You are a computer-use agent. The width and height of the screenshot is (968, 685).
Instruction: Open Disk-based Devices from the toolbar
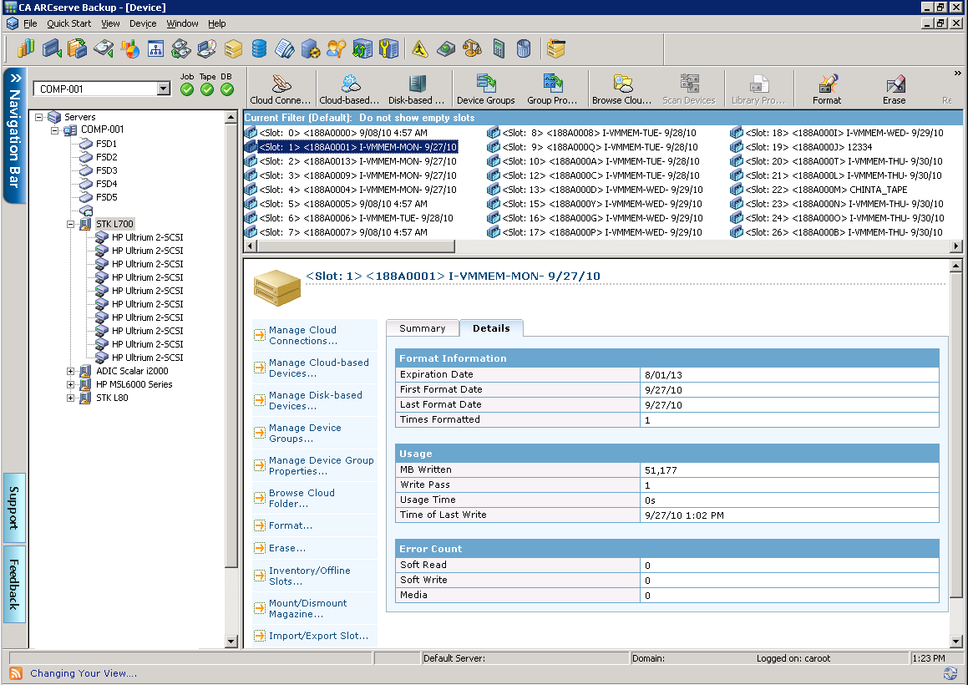(417, 88)
